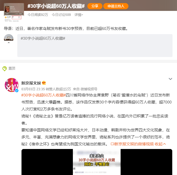177x175 pixels.
Task: Open the 新京报文娱的微博视频 link
Action: pyautogui.click(x=134, y=144)
